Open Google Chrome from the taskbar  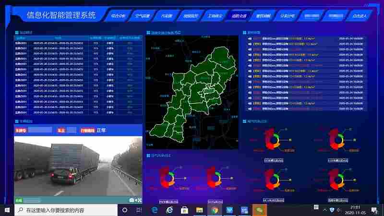tap(215, 210)
